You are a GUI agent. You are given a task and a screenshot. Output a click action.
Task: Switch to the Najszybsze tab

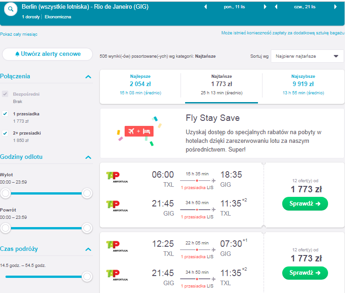[303, 85]
